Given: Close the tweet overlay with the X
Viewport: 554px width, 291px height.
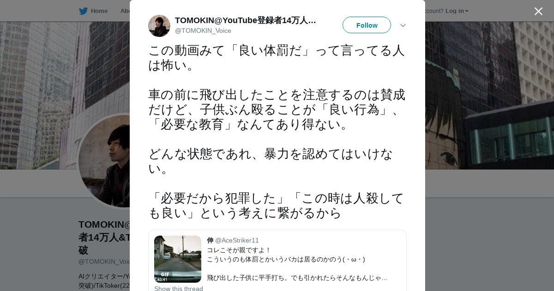Looking at the screenshot, I should [538, 11].
